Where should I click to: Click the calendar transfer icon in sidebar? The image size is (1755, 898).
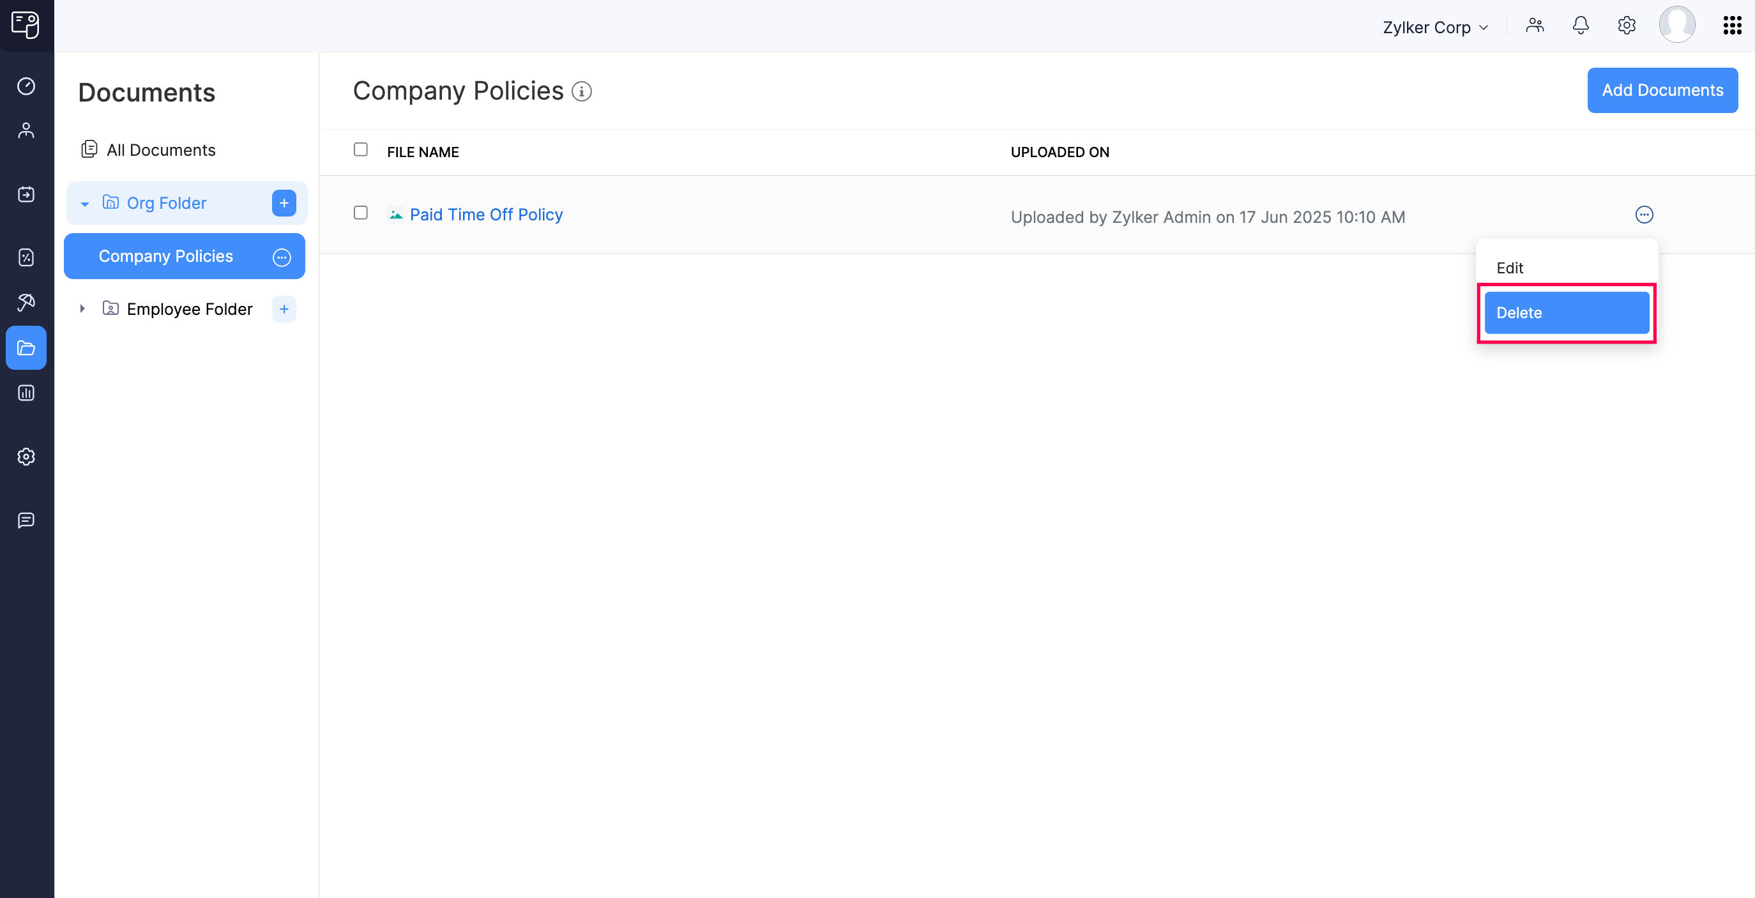26,194
